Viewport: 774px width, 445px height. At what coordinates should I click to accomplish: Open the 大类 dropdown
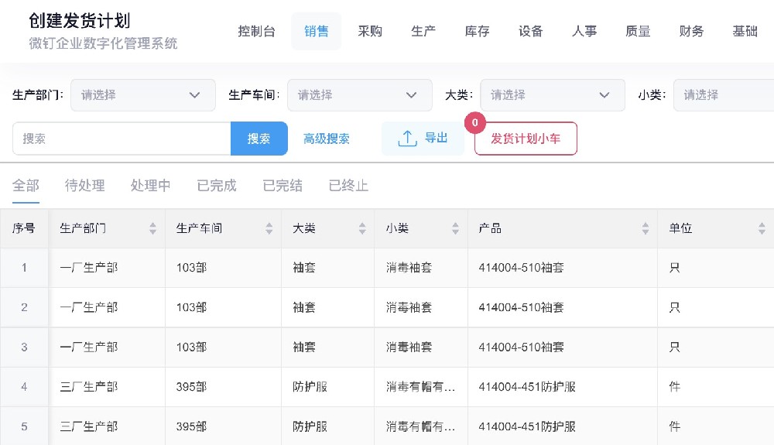(x=553, y=95)
